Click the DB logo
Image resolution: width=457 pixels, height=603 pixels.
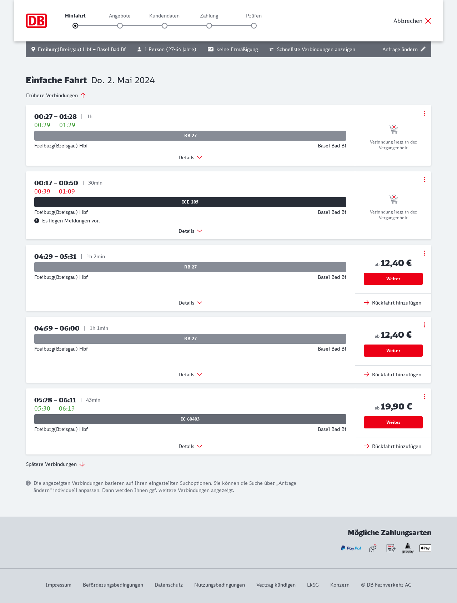(36, 21)
